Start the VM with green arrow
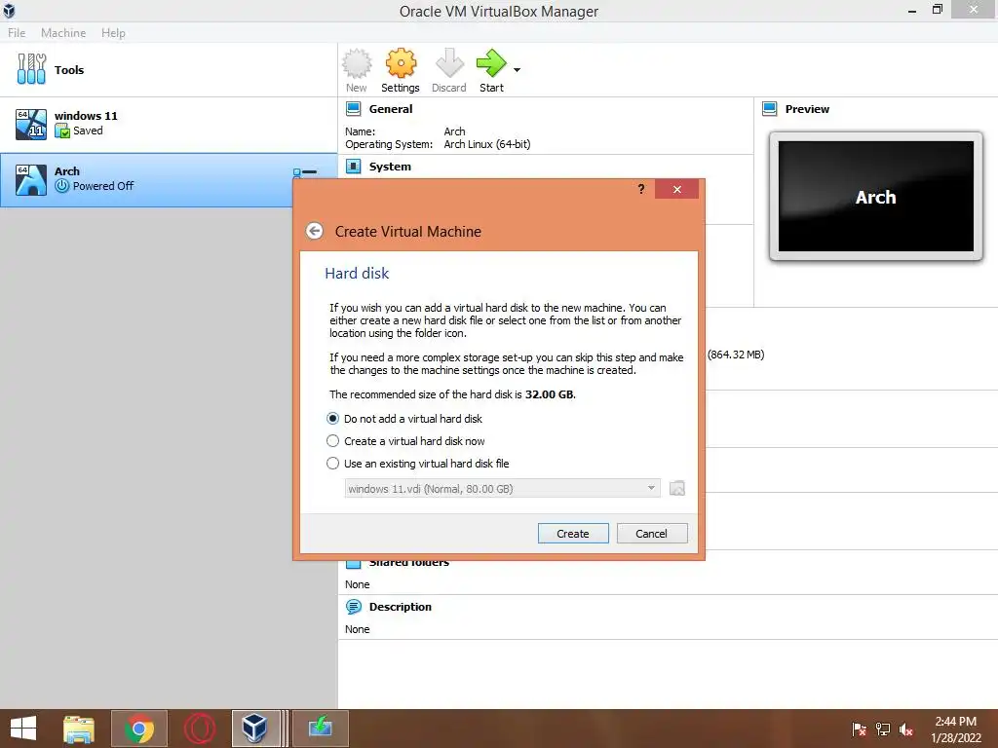The width and height of the screenshot is (998, 748). [491, 70]
